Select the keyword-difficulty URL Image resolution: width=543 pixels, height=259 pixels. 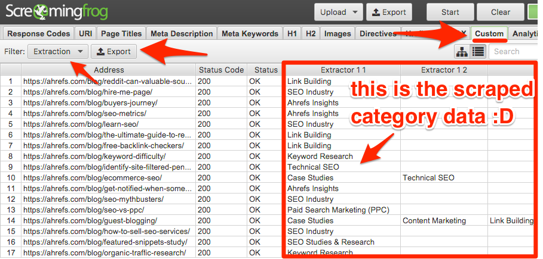point(94,157)
